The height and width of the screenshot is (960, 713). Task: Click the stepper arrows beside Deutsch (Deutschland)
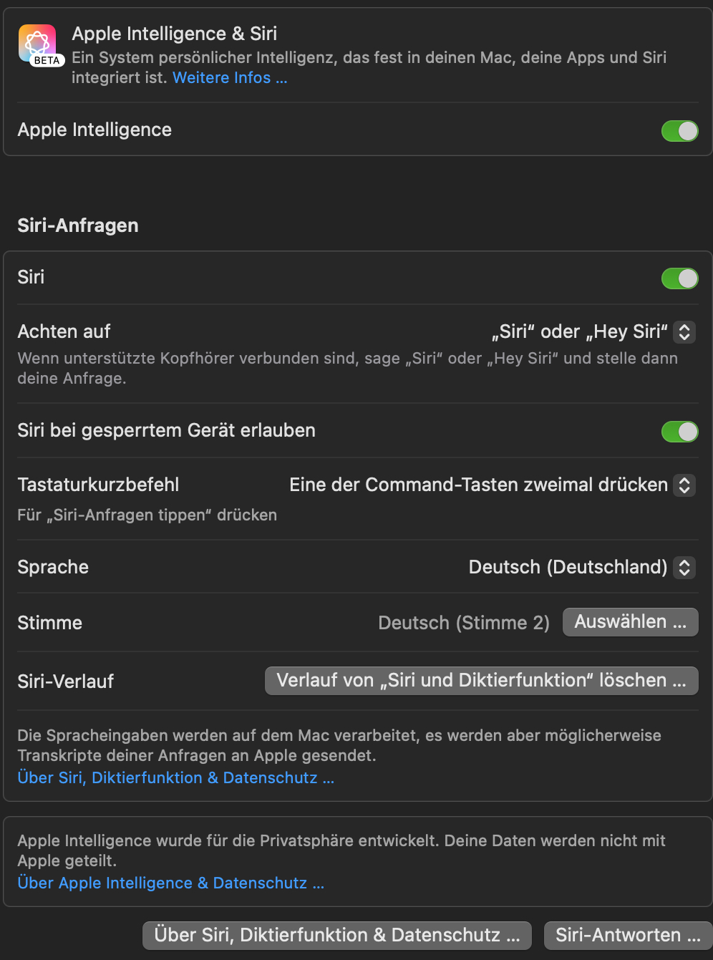pyautogui.click(x=684, y=568)
